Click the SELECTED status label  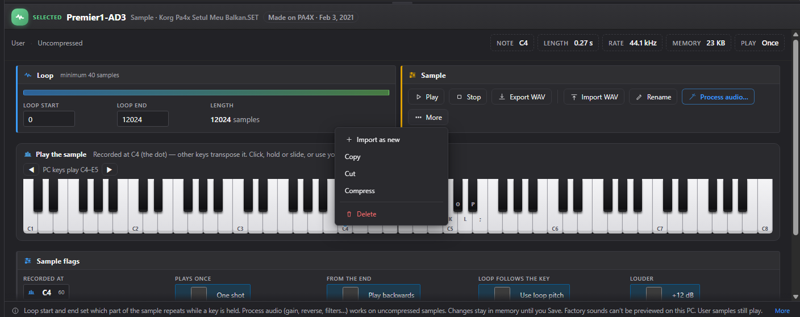pyautogui.click(x=47, y=18)
